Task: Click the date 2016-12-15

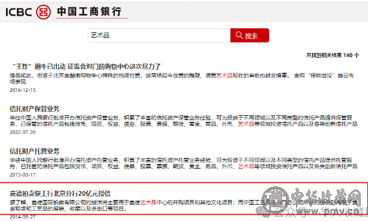Action: 23,90
